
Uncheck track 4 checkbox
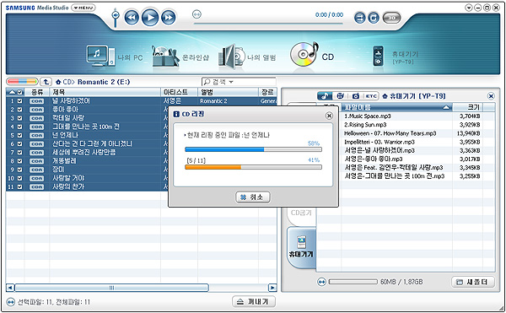pos(19,127)
